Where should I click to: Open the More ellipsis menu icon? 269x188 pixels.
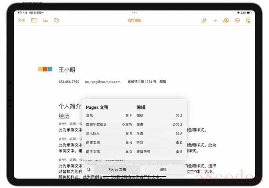click(237, 21)
